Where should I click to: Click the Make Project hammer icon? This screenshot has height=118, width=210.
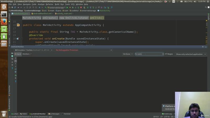pyautogui.click(x=45, y=8)
